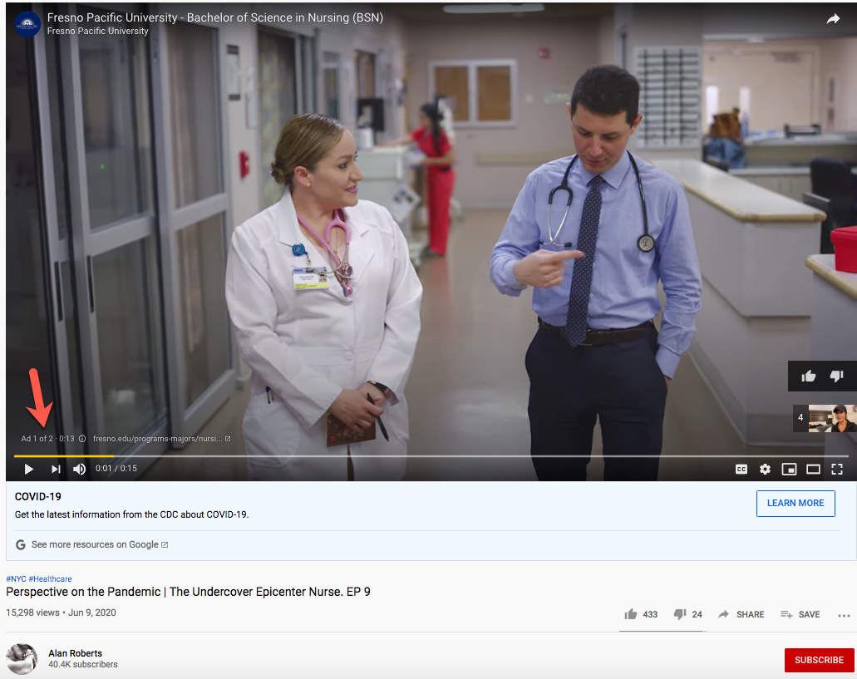857x679 pixels.
Task: Thumbs down the ad in the overlay
Action: pyautogui.click(x=837, y=376)
